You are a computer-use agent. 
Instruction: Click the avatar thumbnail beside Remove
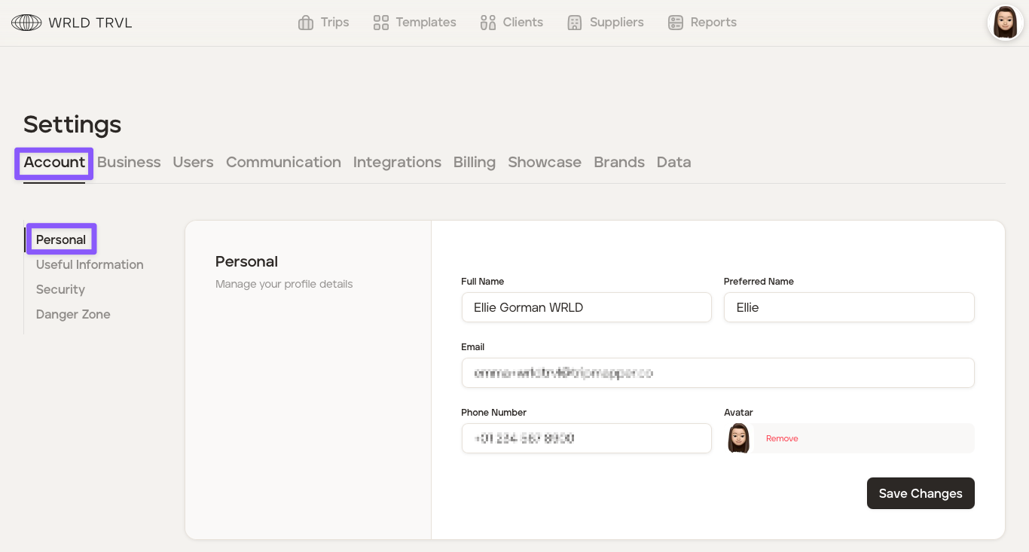pyautogui.click(x=738, y=438)
